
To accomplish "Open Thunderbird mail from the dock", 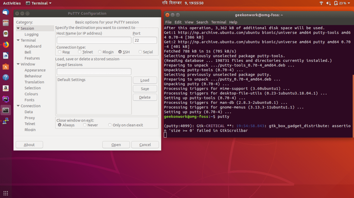I will click(x=6, y=12).
